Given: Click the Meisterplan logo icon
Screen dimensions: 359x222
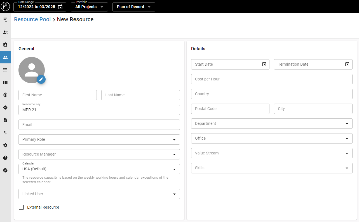Looking at the screenshot, I should [5, 6].
